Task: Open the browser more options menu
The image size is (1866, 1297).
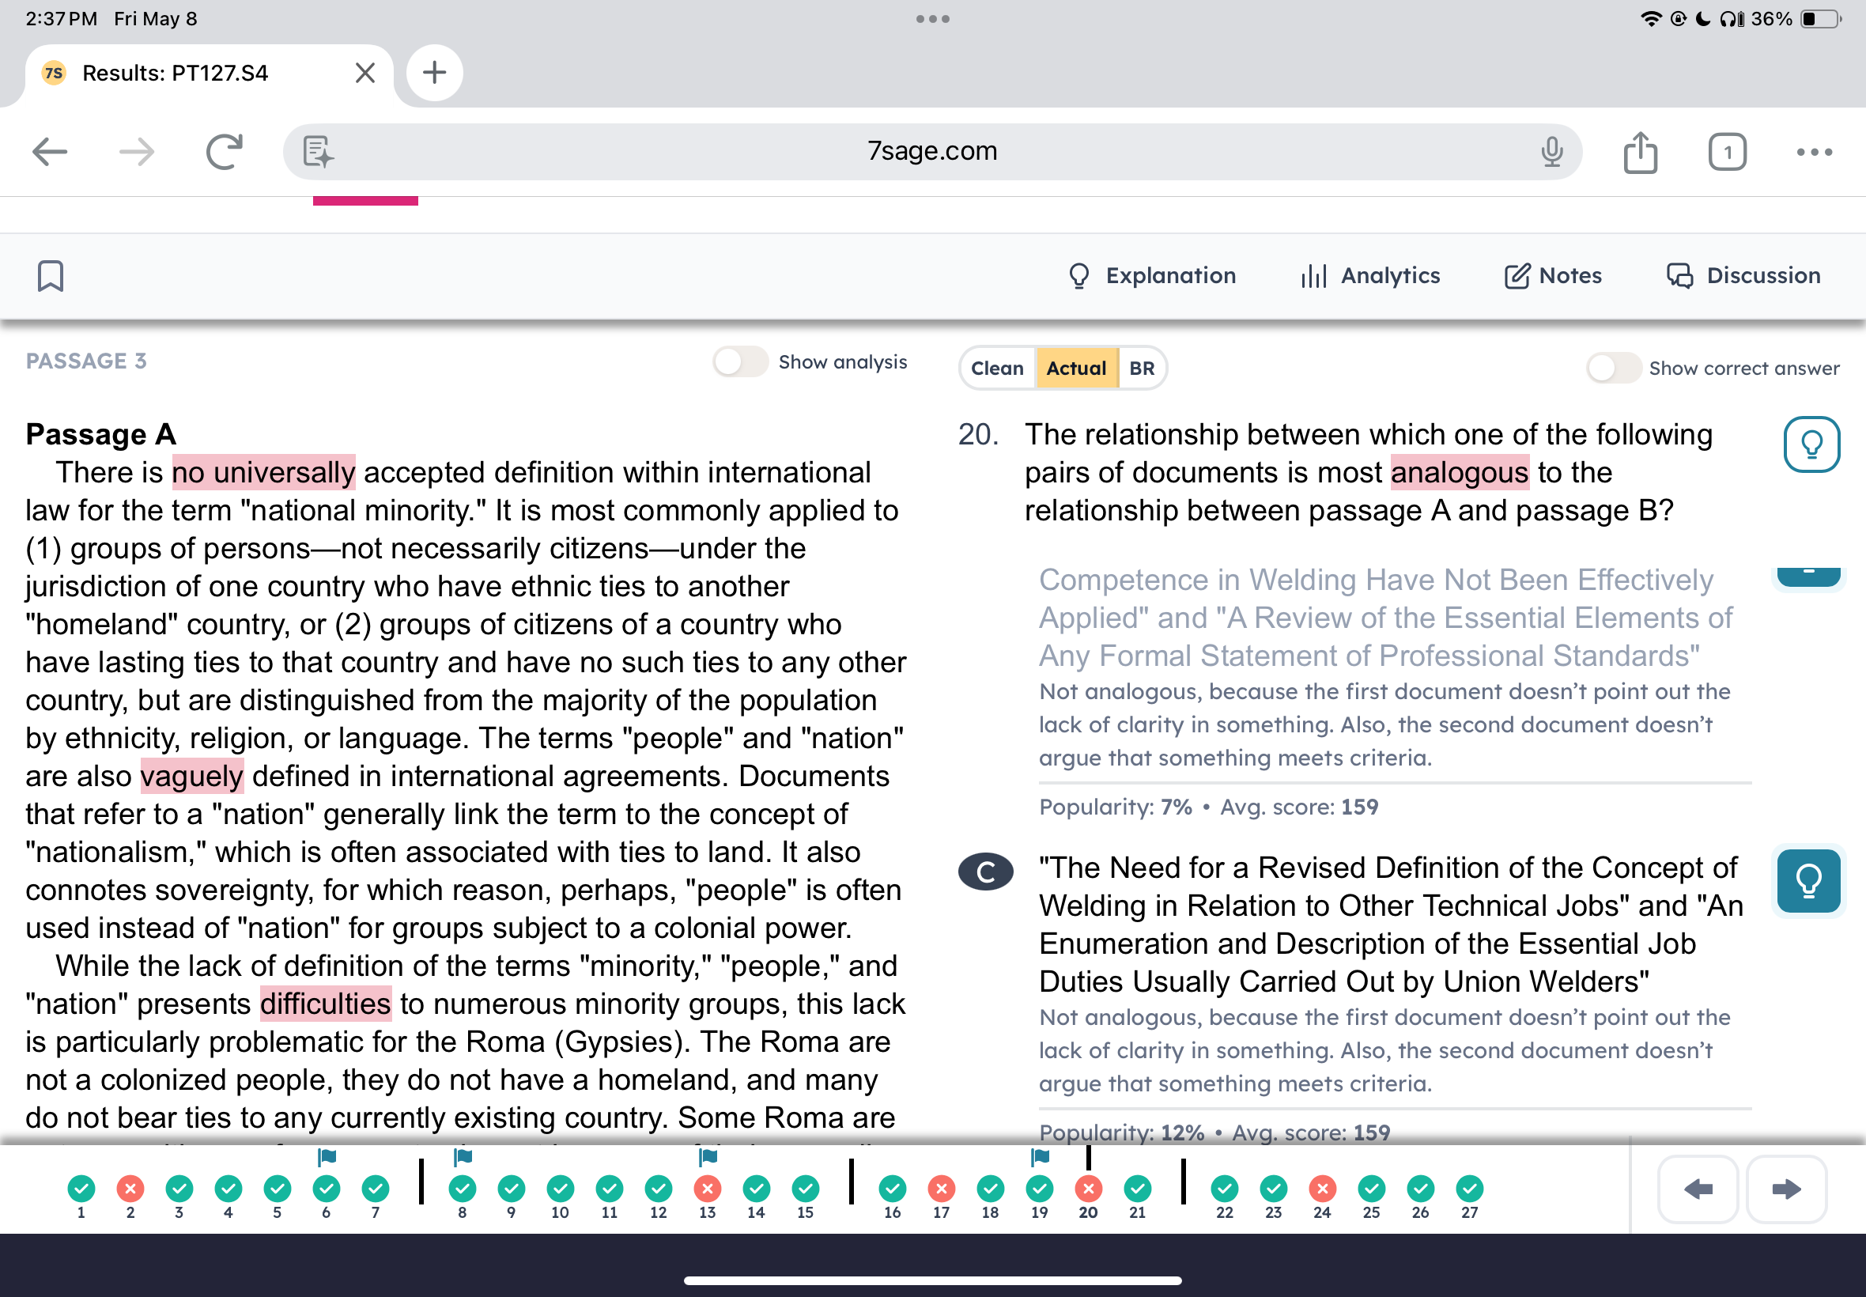Action: coord(1814,152)
